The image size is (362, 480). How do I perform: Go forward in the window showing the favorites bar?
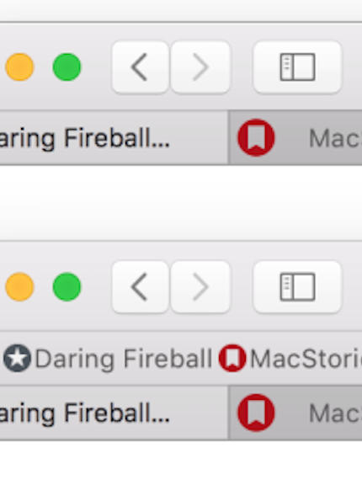(200, 287)
